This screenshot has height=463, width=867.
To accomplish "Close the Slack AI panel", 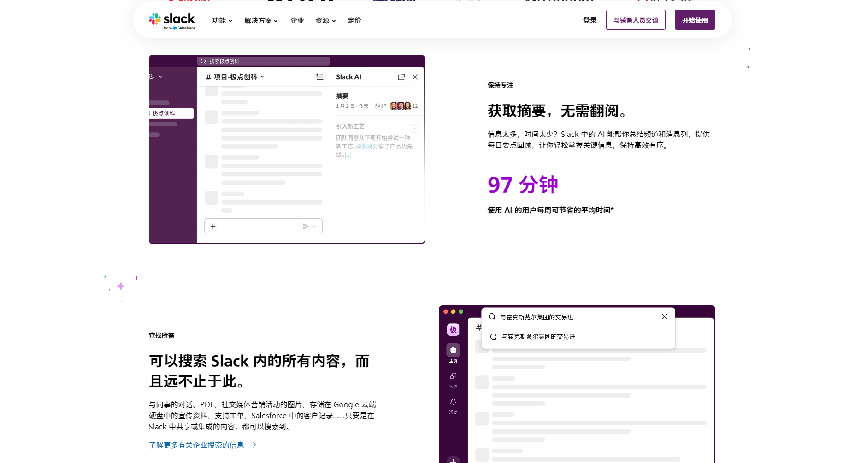I will click(415, 77).
